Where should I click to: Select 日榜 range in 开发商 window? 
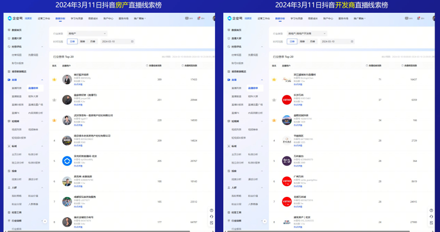292,42
